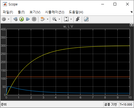Open the 파일(F) menu

[x=8, y=12]
